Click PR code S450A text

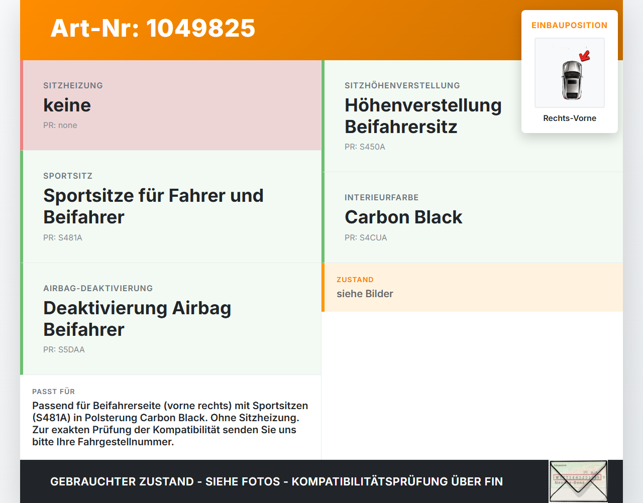[x=365, y=147]
